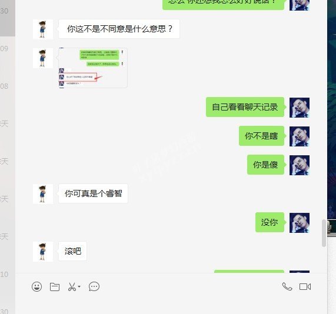
Task: Click the chat scrollbar thumb
Action: pyautogui.click(x=324, y=233)
